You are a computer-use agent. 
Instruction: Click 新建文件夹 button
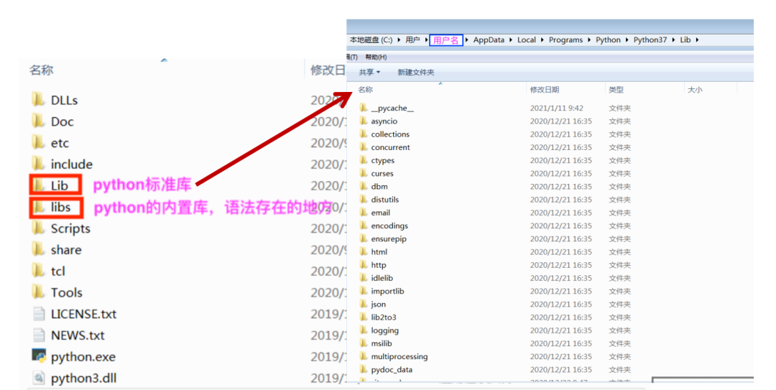[416, 73]
